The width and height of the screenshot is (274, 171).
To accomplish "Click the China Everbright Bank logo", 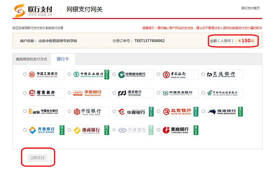I will (46, 112).
